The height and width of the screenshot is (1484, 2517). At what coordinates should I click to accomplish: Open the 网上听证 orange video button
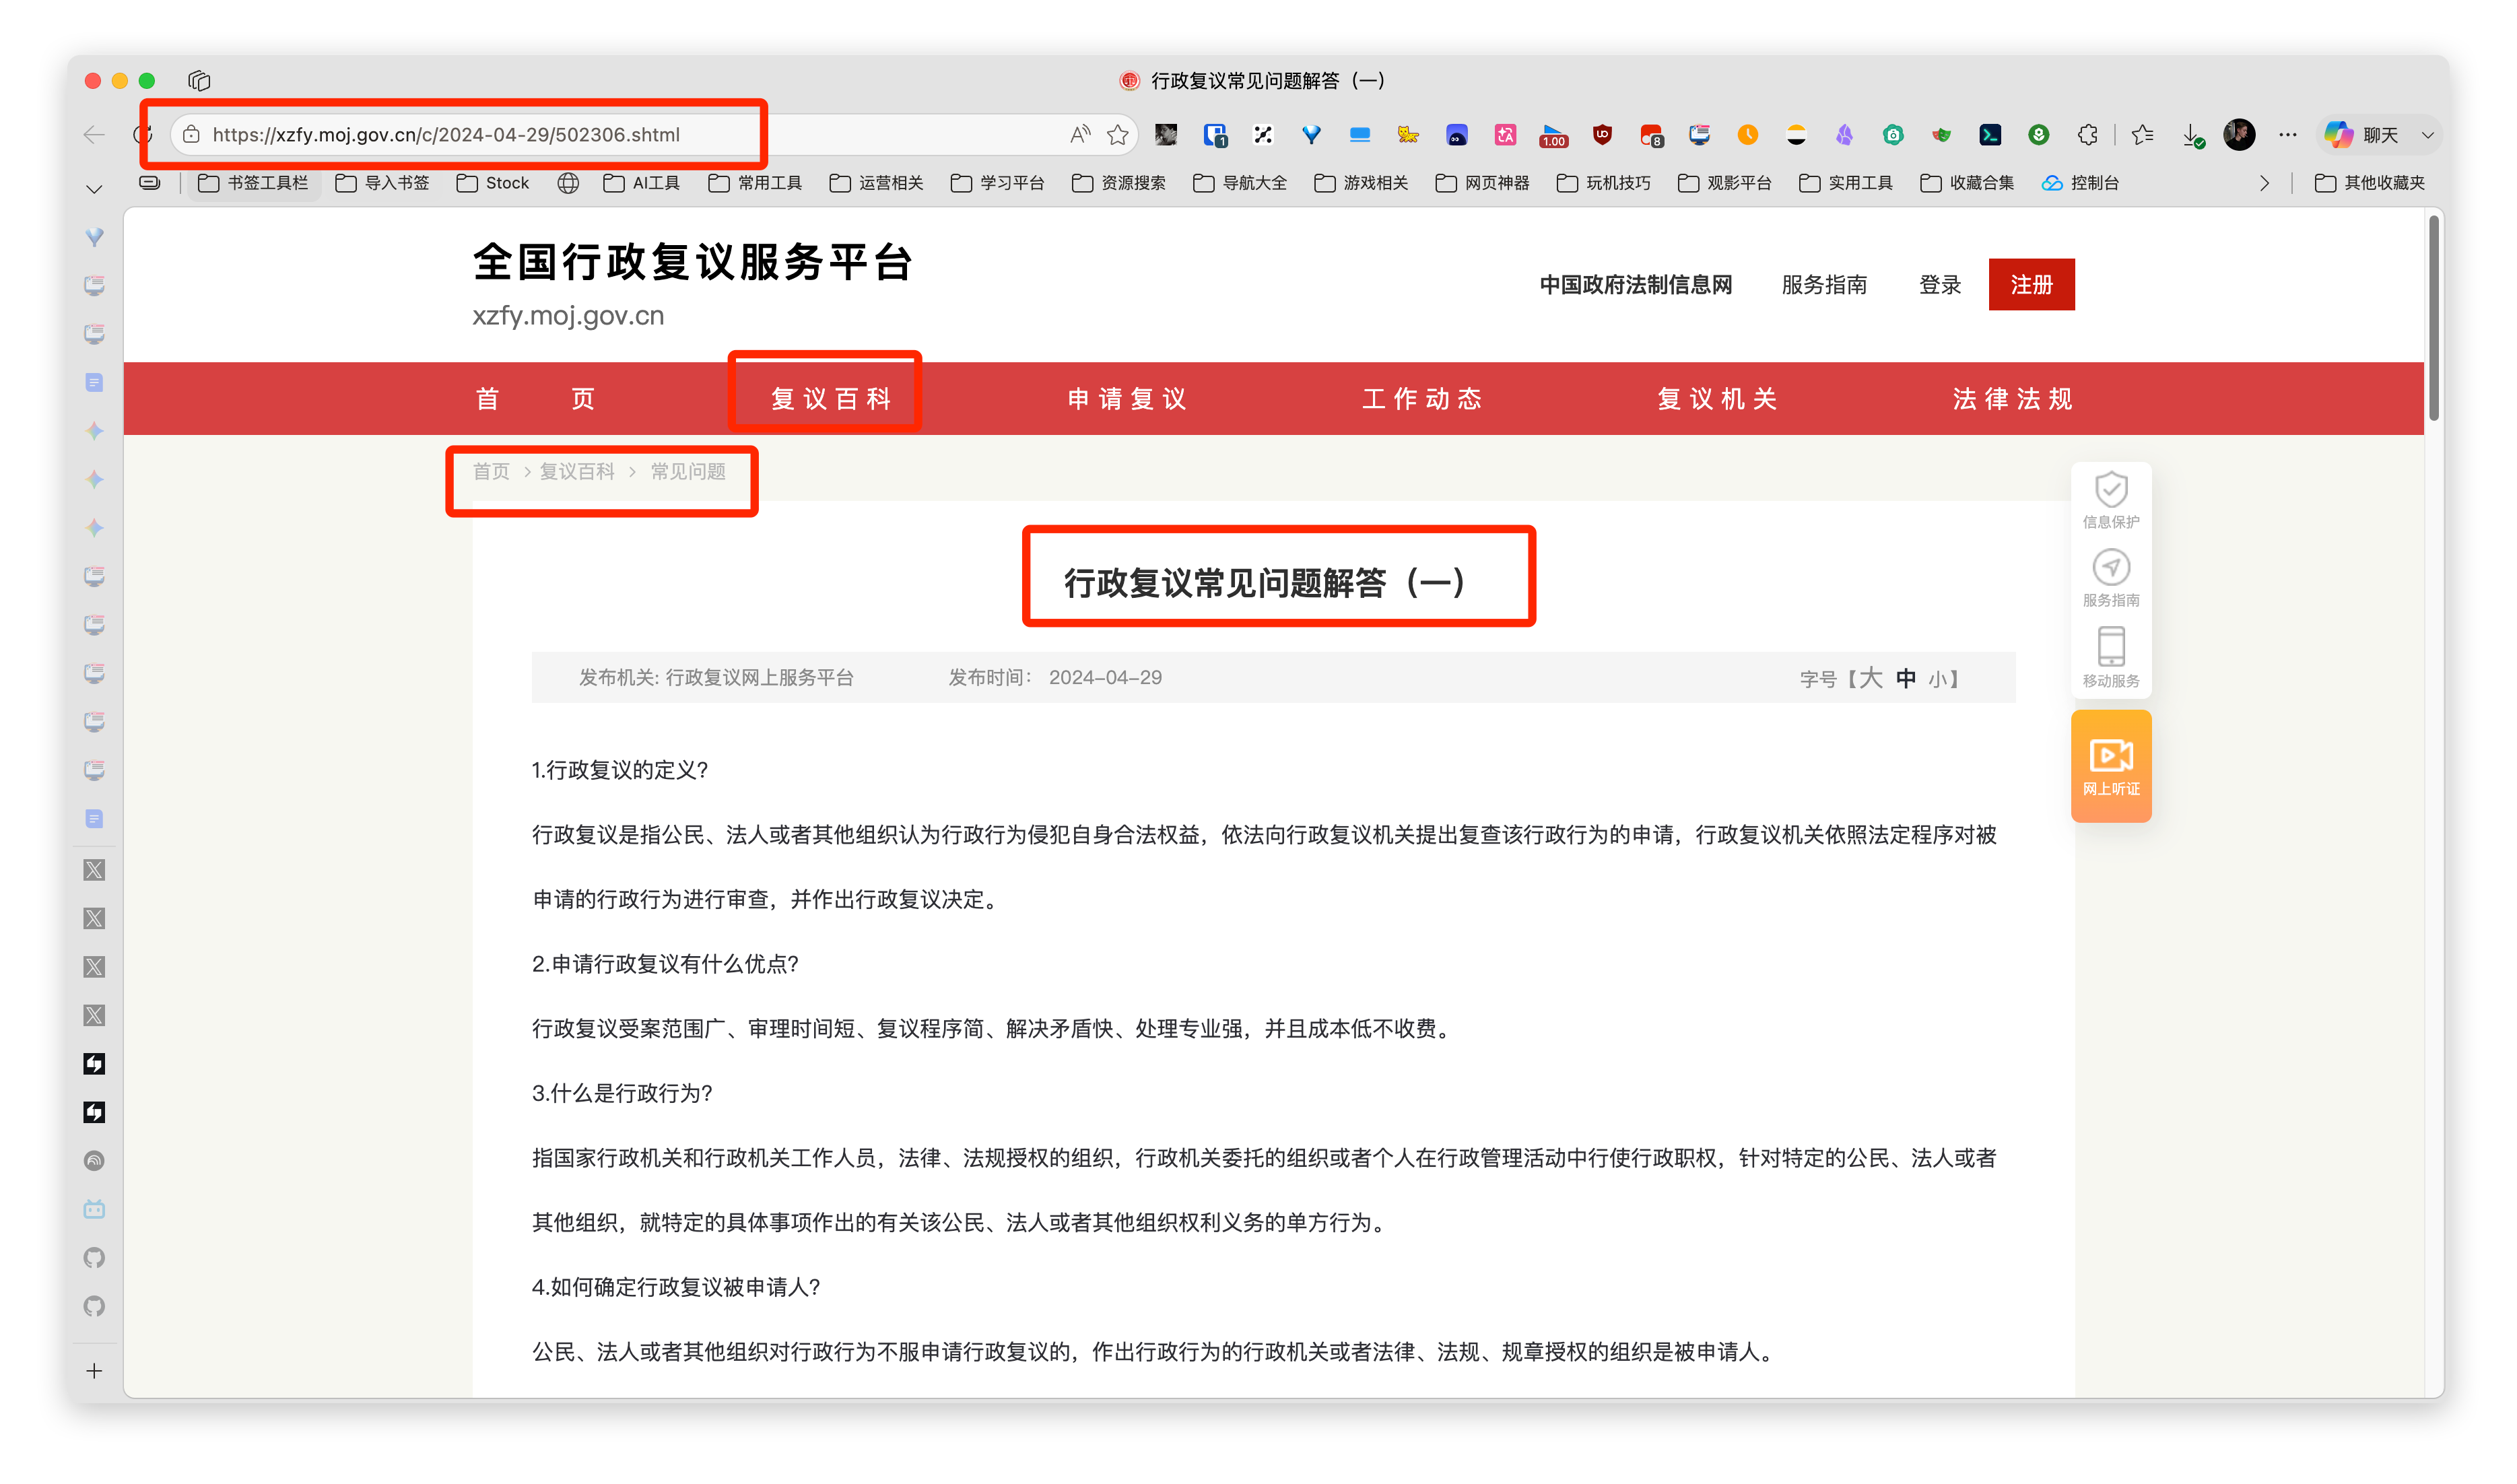[2111, 766]
